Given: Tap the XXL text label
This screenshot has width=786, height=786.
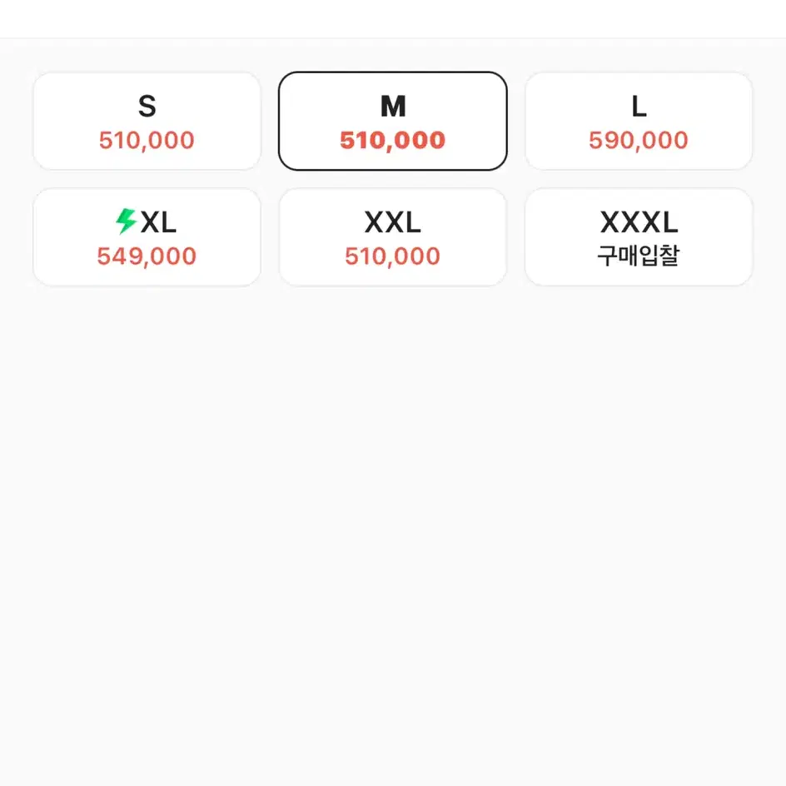Looking at the screenshot, I should [x=392, y=222].
